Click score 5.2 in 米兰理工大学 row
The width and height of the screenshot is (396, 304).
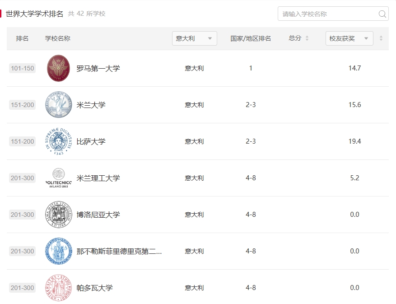(354, 178)
